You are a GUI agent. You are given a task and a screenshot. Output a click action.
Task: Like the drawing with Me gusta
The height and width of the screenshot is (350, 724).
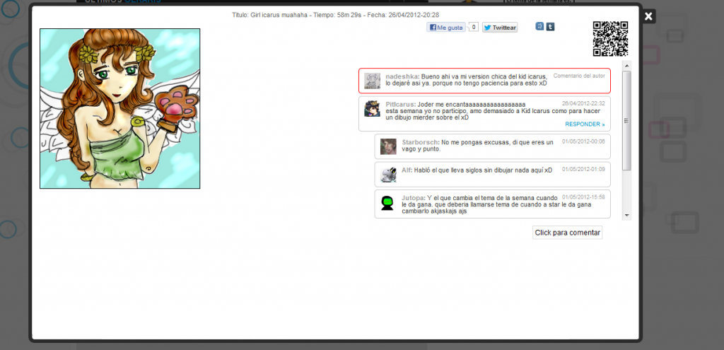(x=446, y=28)
